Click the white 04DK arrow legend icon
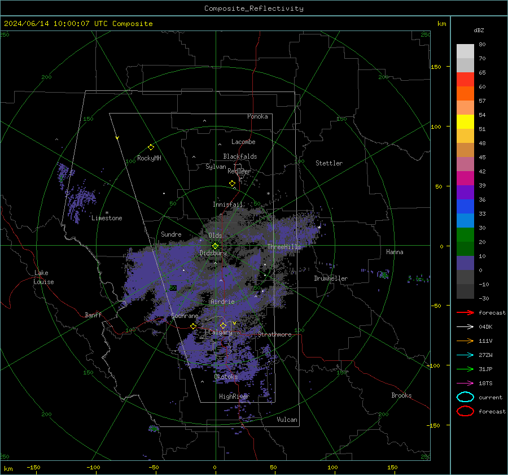The width and height of the screenshot is (508, 475). (x=465, y=327)
